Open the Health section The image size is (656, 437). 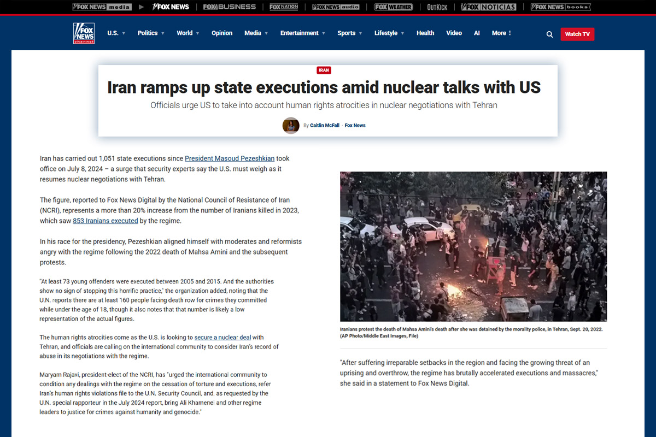(x=425, y=33)
